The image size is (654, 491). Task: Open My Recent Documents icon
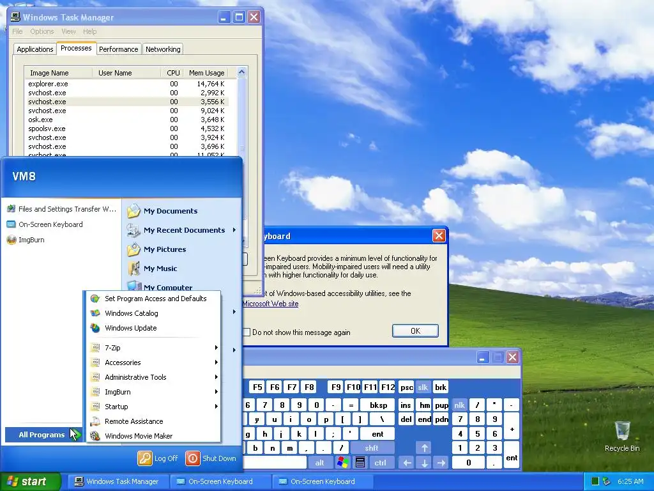[134, 230]
